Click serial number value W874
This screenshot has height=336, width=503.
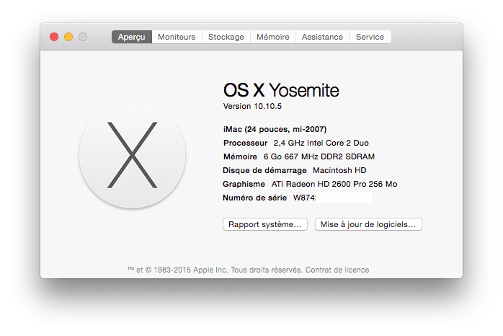pyautogui.click(x=304, y=198)
